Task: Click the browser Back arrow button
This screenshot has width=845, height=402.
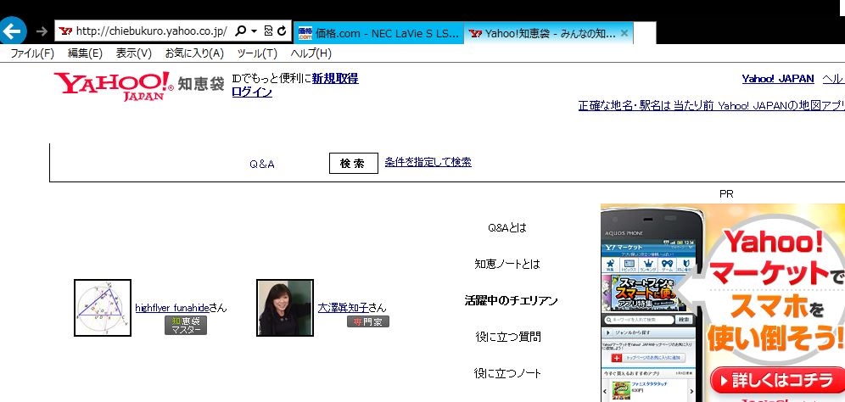Action: point(12,31)
